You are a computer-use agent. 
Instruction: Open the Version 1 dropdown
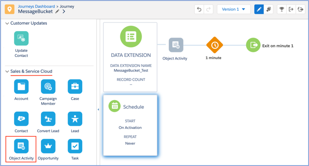(234, 9)
